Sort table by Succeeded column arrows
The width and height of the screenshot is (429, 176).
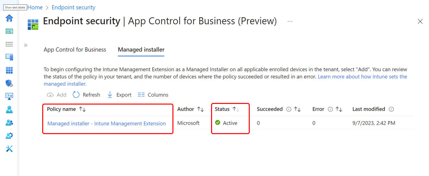297,109
